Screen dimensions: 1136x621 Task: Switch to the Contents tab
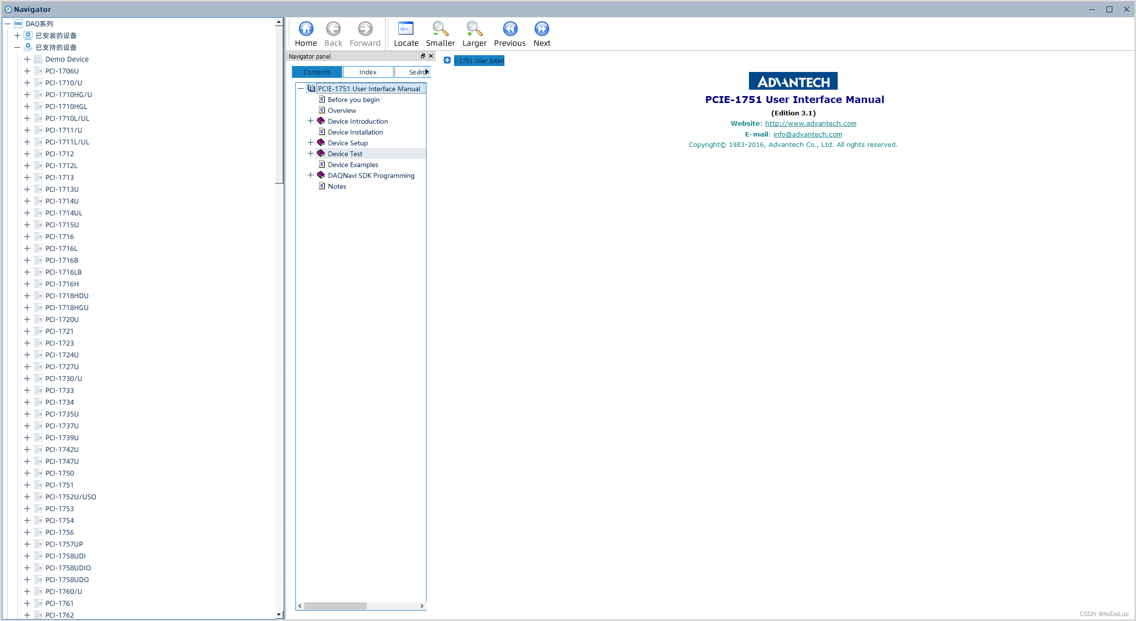317,72
